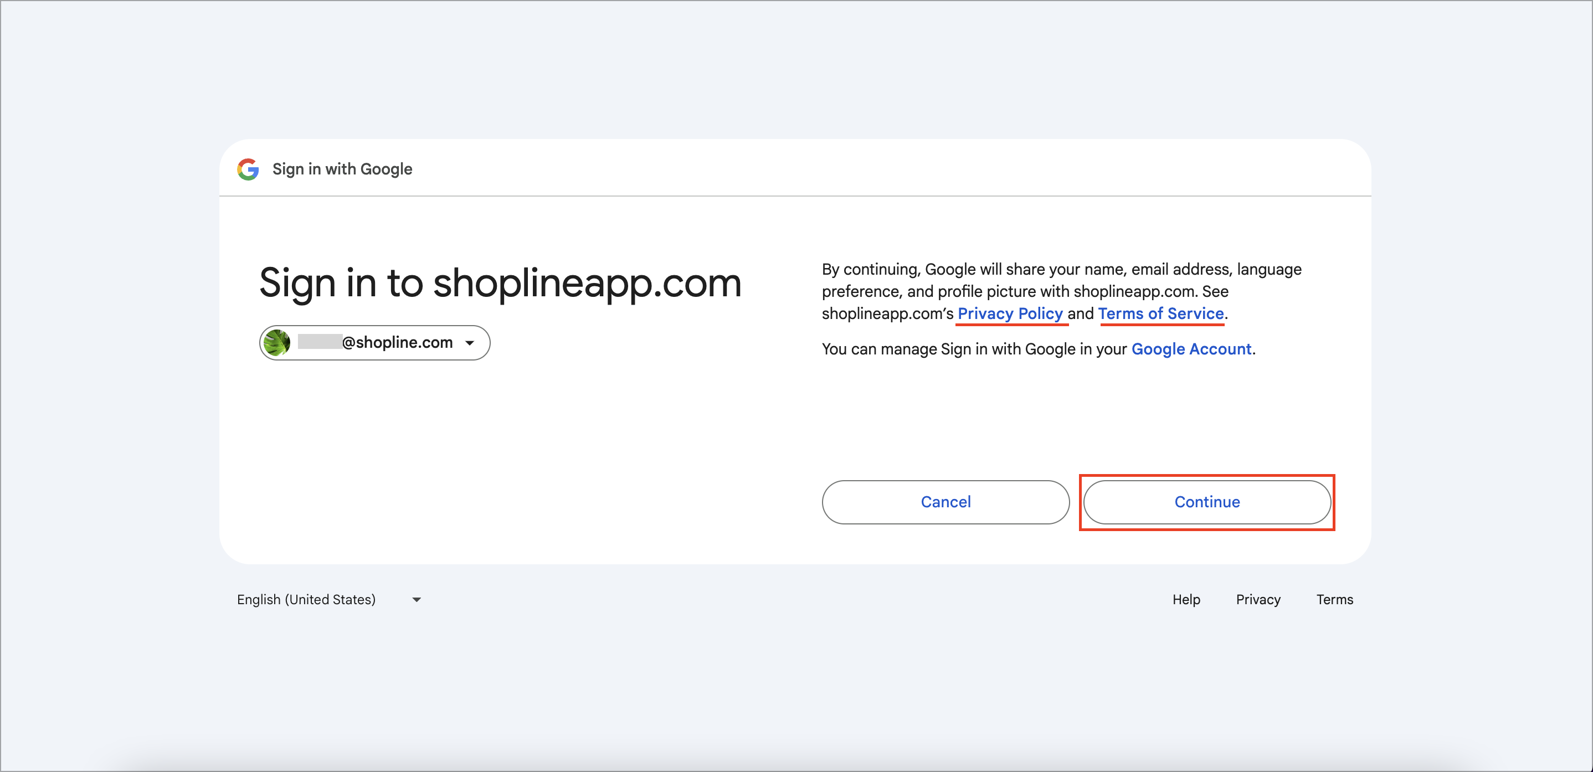Click the leaf profile picture avatar
This screenshot has height=772, width=1593.
tap(276, 342)
